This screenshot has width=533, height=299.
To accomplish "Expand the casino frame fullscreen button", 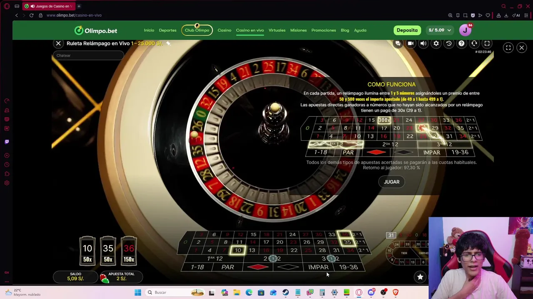I will [x=508, y=48].
